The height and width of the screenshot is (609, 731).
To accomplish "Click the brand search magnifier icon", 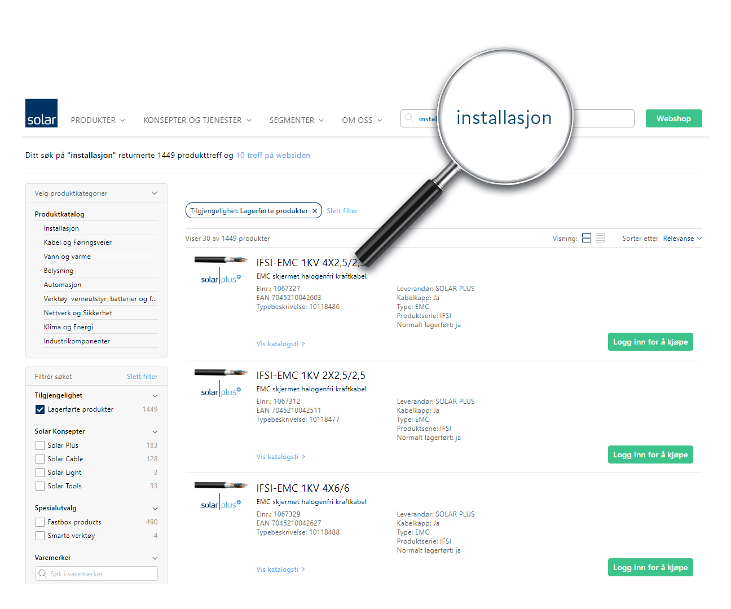I will point(42,573).
